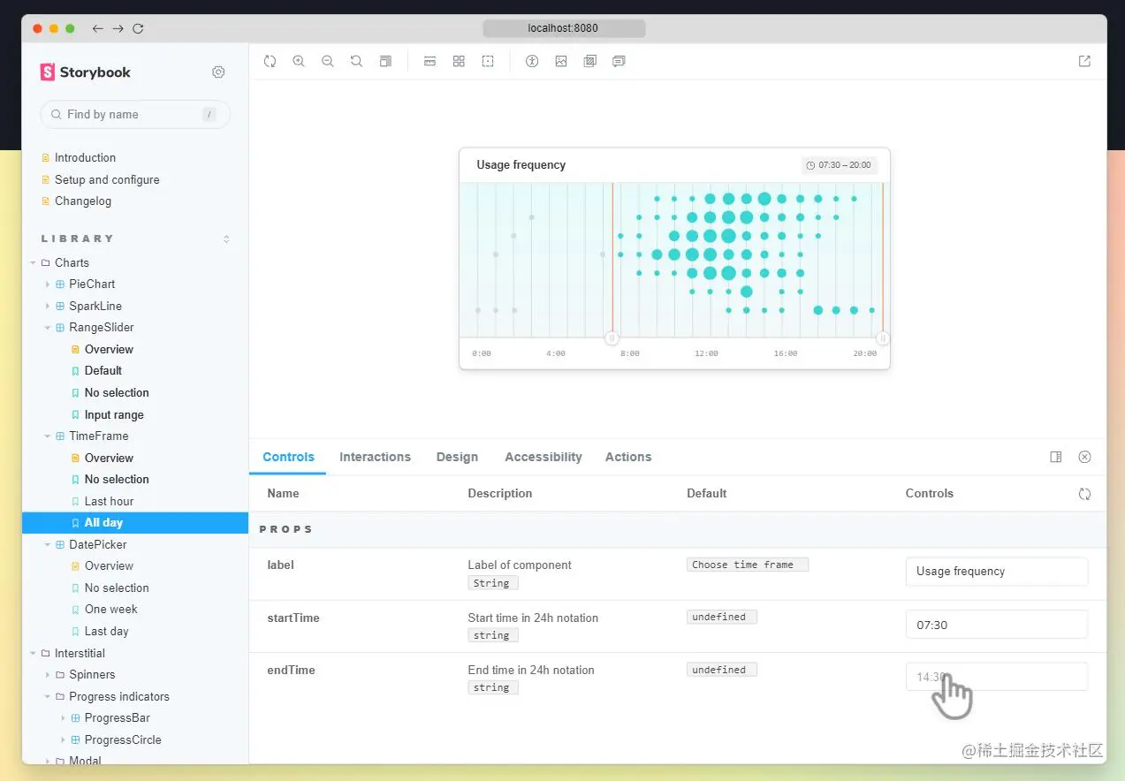Image resolution: width=1125 pixels, height=781 pixels.
Task: Select RangeSlider No selection story
Action: [x=117, y=392]
